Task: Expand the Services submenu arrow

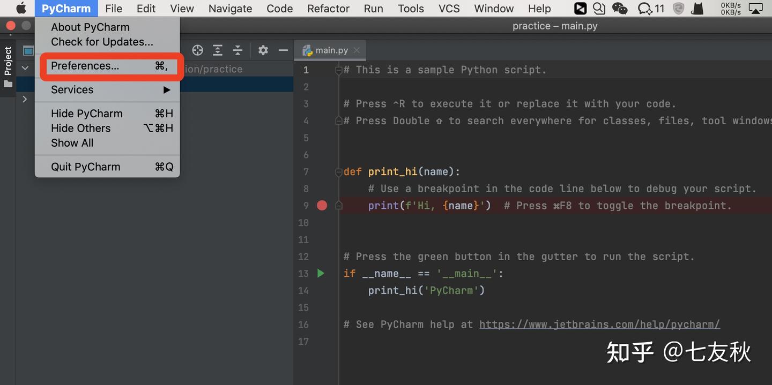Action: point(167,90)
